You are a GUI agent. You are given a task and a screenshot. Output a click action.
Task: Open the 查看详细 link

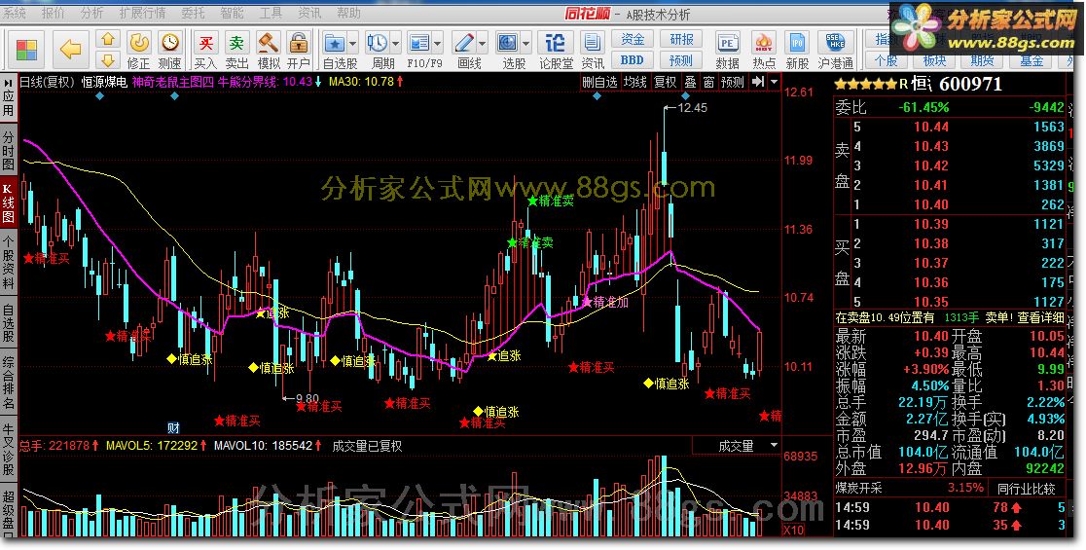pyautogui.click(x=1040, y=318)
